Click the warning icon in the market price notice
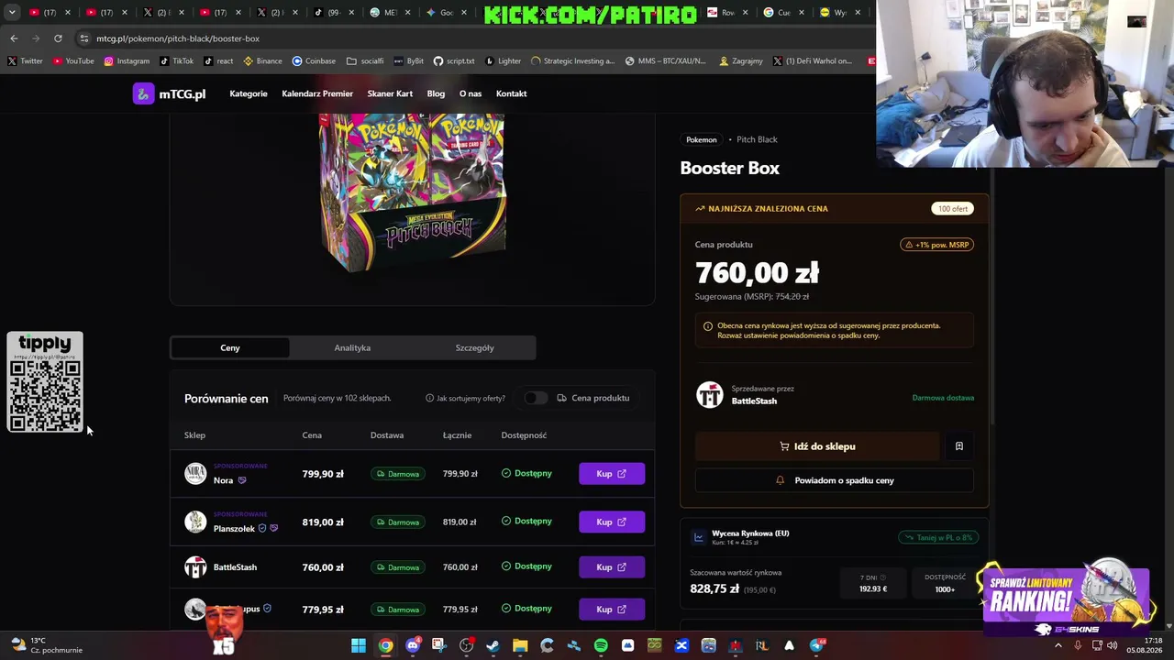 pyautogui.click(x=707, y=326)
